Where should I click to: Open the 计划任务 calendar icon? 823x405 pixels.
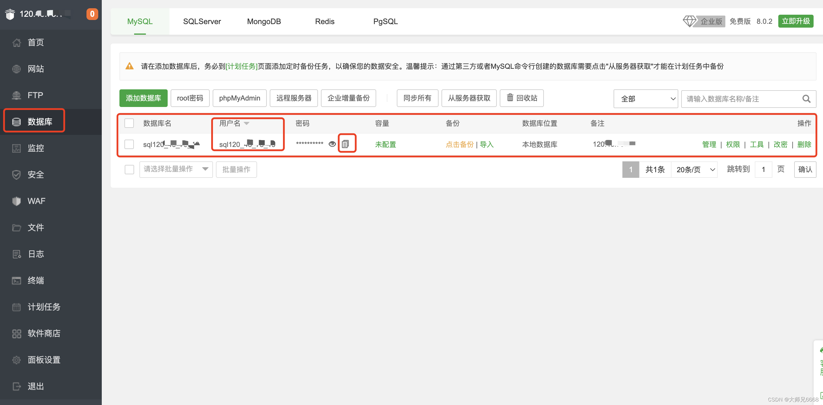tap(16, 307)
